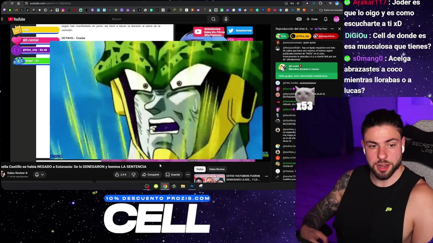Open the Todos los marcadores folder
The height and width of the screenshot is (243, 433).
(331, 10)
